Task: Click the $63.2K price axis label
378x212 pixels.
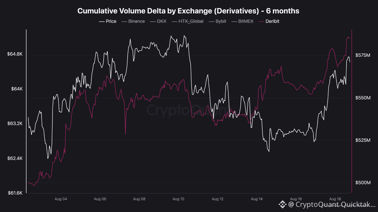Action: (x=15, y=123)
